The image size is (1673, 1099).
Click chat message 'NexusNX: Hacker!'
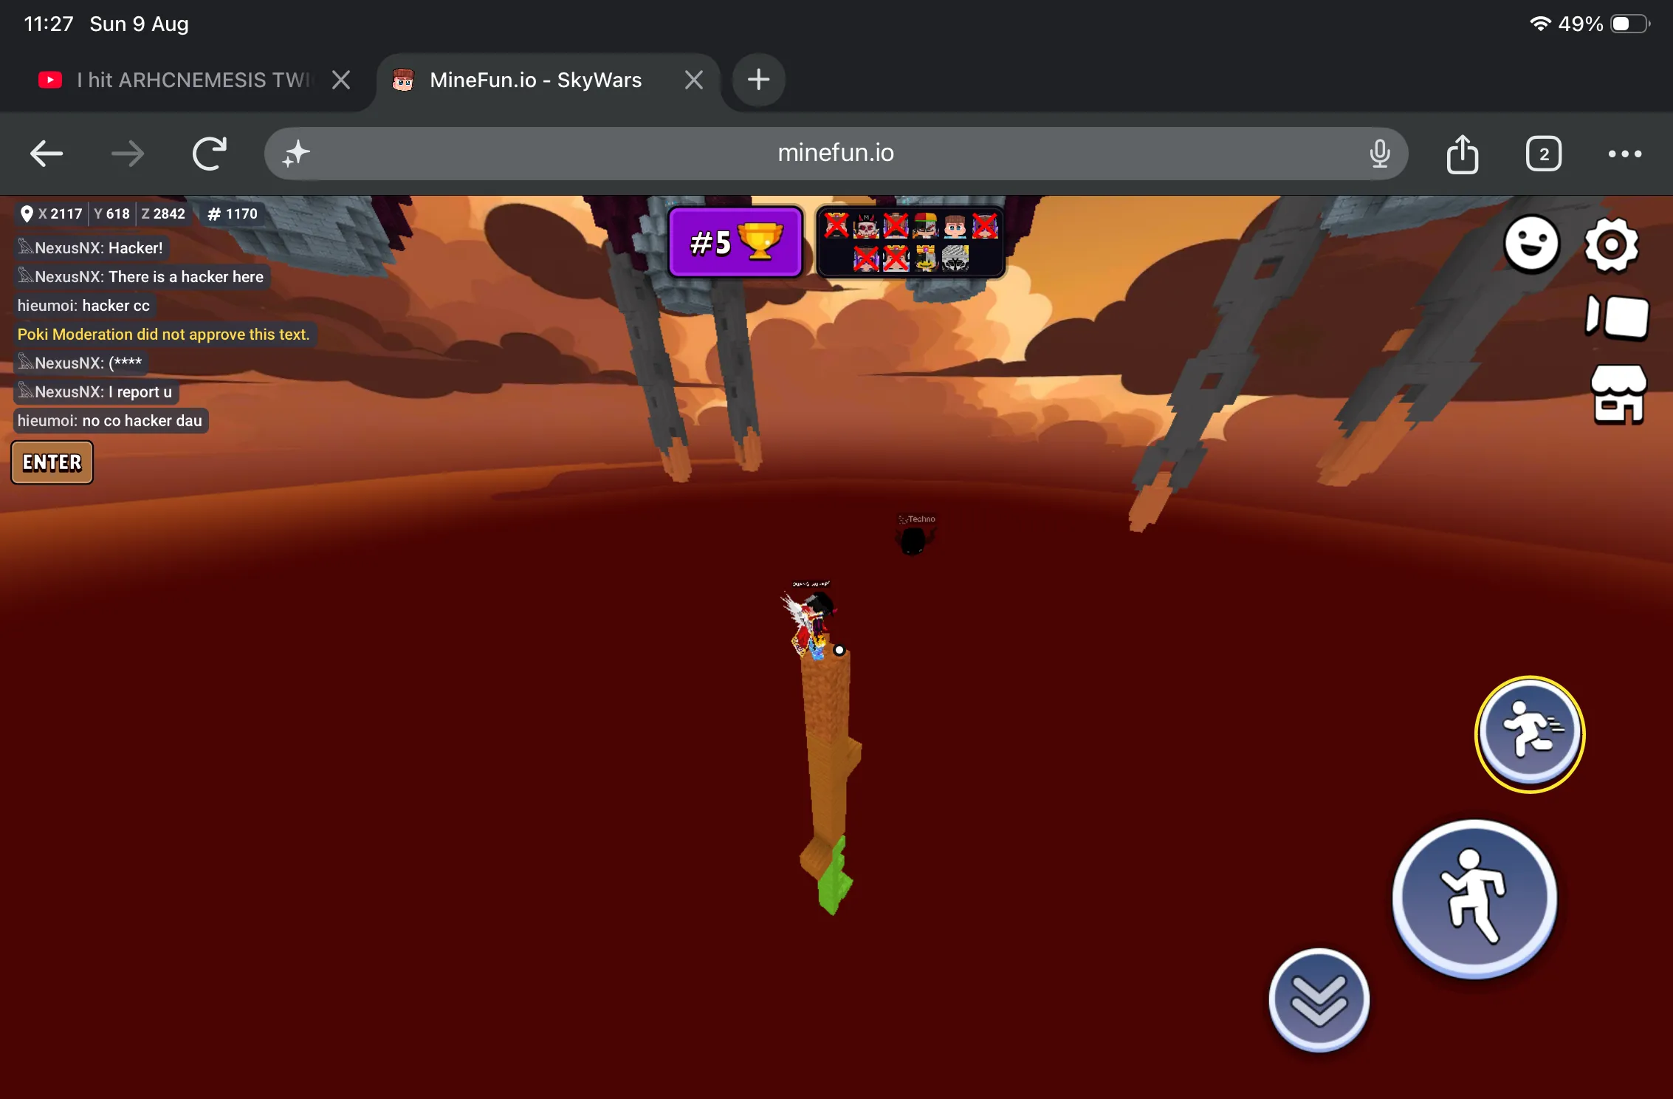91,247
